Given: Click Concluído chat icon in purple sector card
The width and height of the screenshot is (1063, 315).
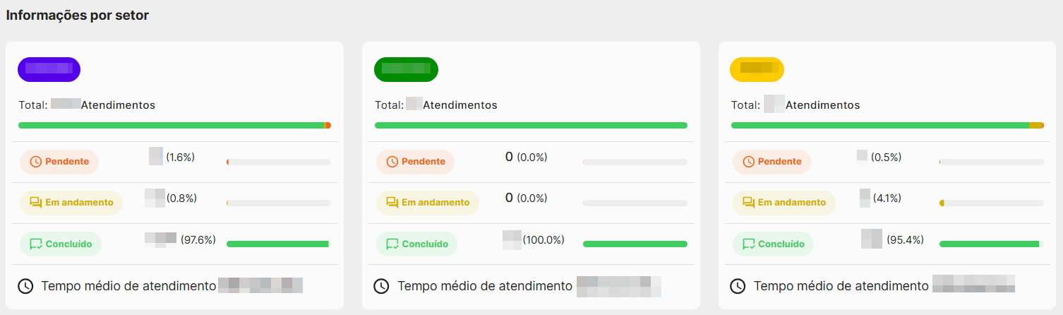Looking at the screenshot, I should point(37,244).
